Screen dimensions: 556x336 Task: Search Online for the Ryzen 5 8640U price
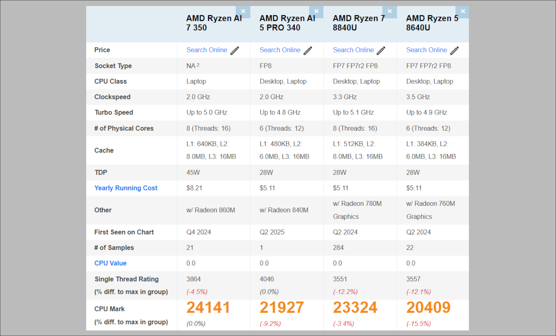click(x=426, y=50)
